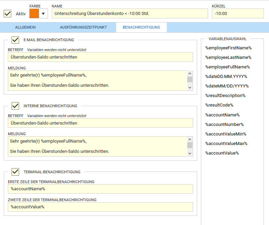Click the E-Mail Betreff field
This screenshot has width=269, height=225.
click(100, 57)
